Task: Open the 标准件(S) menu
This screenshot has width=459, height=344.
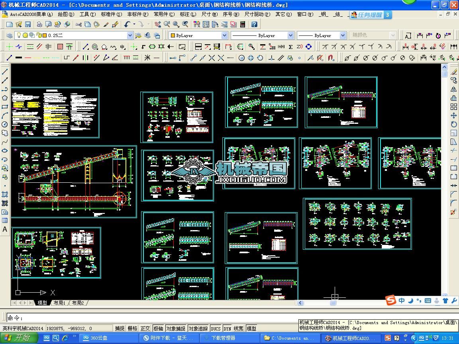Action: [x=111, y=14]
